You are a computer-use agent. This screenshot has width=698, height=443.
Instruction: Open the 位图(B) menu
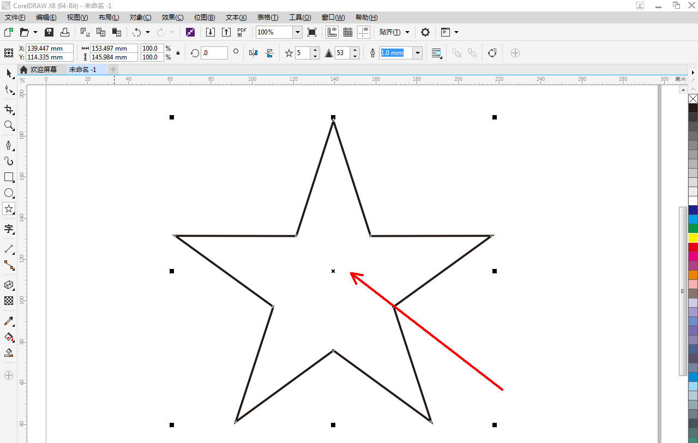[x=205, y=17]
